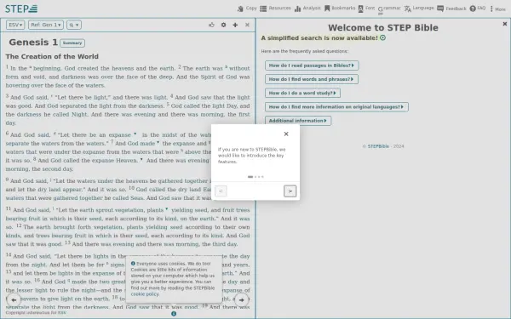Open Bookmarks panel
This screenshot has height=319, width=511.
tap(340, 9)
